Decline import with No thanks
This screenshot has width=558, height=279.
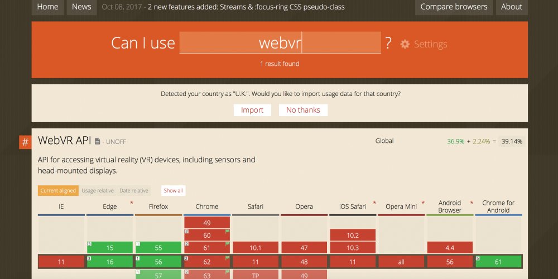click(303, 110)
